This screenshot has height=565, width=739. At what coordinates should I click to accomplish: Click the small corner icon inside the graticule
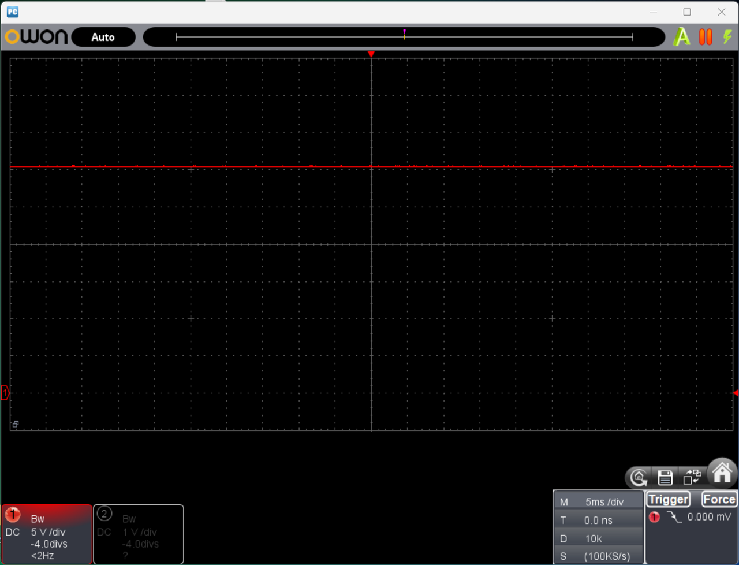point(15,424)
